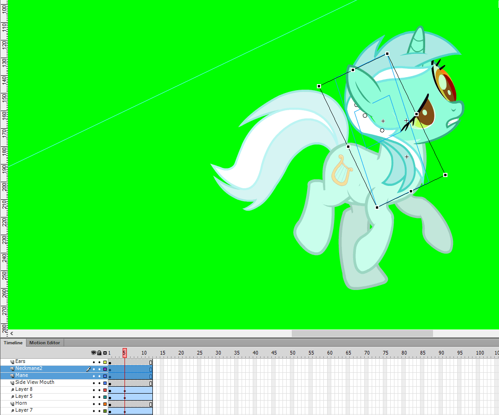Click the stage horizontal scrollbar thumb
The image size is (499, 415).
[x=362, y=333]
